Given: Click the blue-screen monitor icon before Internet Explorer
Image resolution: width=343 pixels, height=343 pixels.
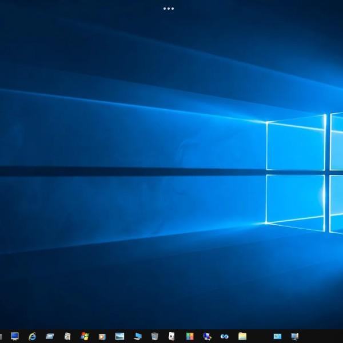Looking at the screenshot, I should (15, 336).
